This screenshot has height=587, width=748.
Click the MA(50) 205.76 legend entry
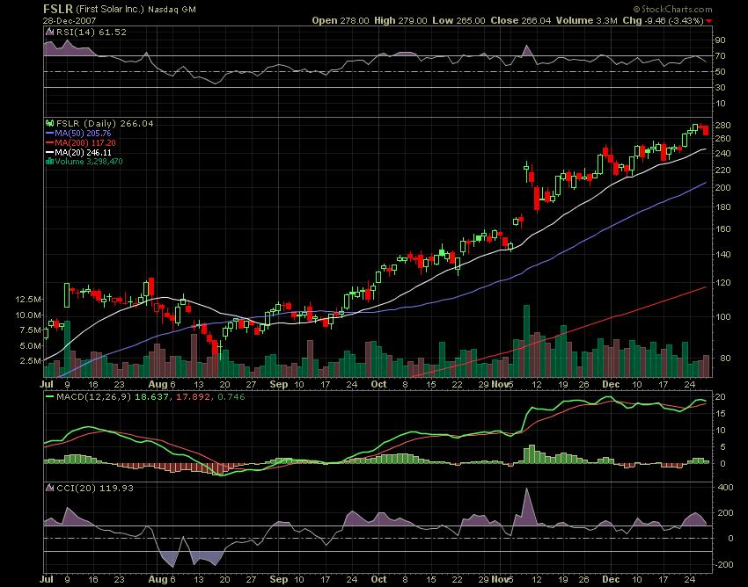(x=83, y=134)
